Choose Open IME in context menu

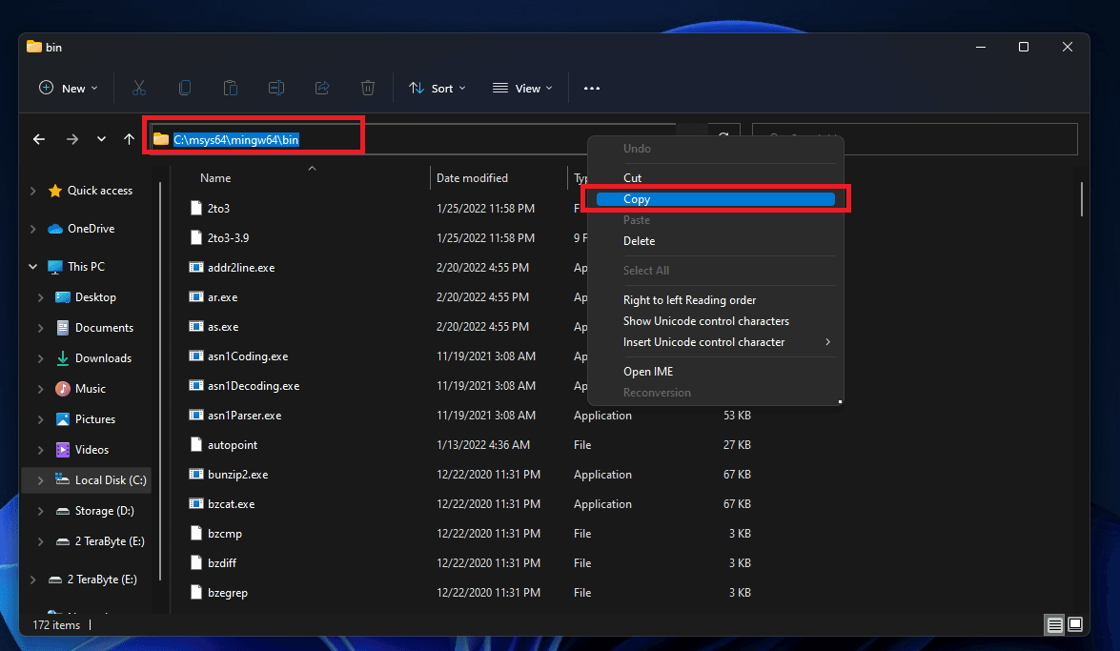pos(648,372)
